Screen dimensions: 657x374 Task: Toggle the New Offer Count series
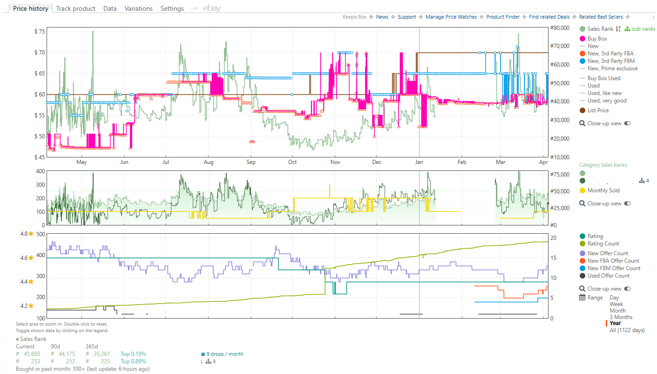click(604, 253)
